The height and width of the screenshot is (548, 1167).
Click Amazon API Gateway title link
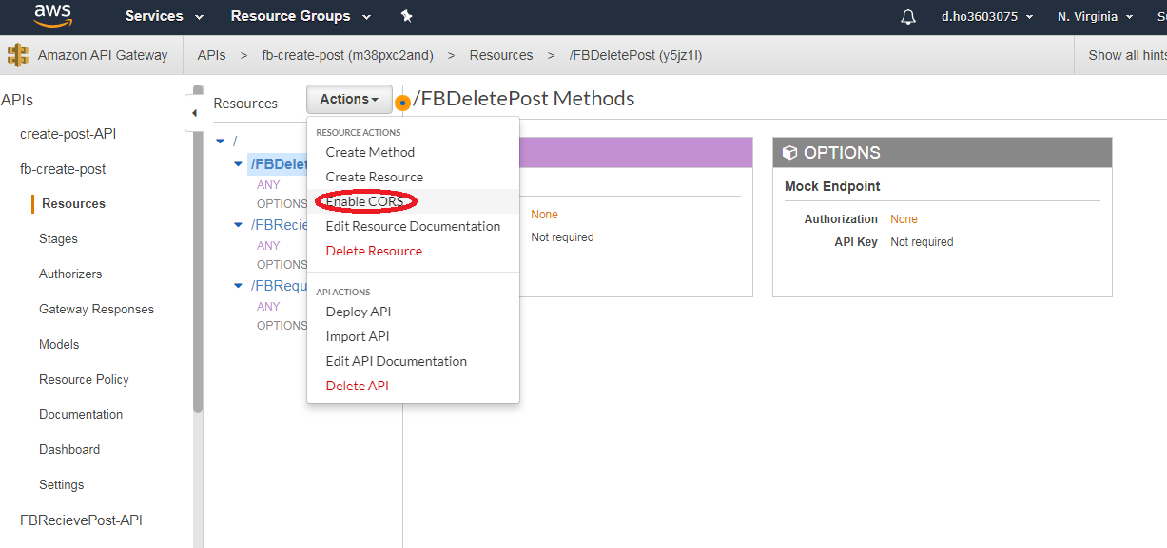pos(103,55)
